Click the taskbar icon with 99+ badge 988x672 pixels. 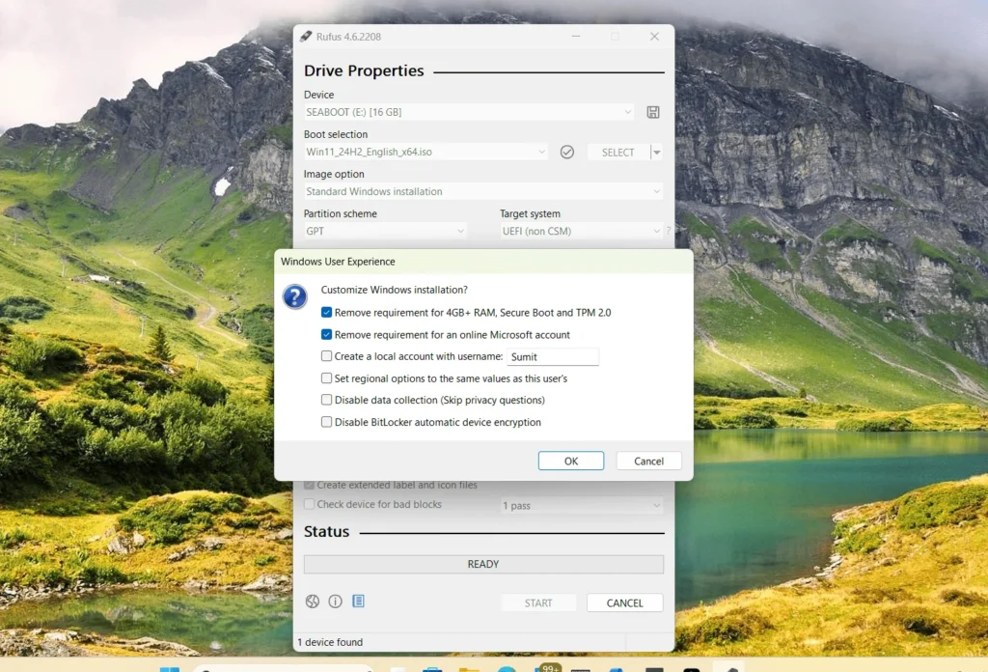(546, 667)
